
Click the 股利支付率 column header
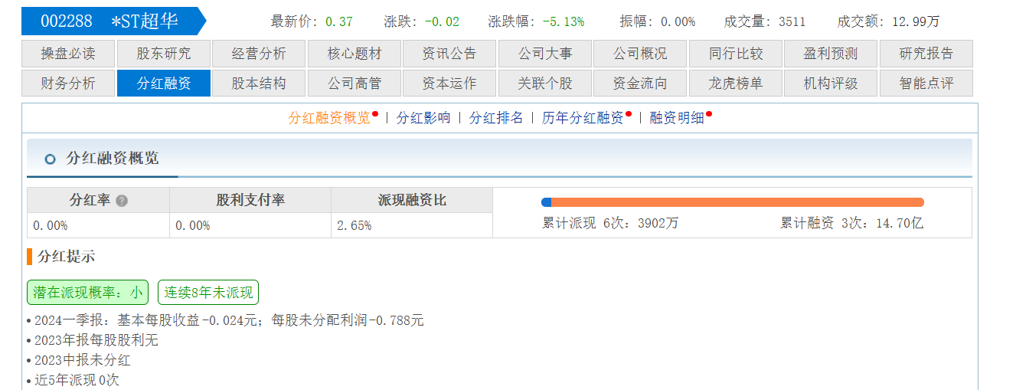250,200
